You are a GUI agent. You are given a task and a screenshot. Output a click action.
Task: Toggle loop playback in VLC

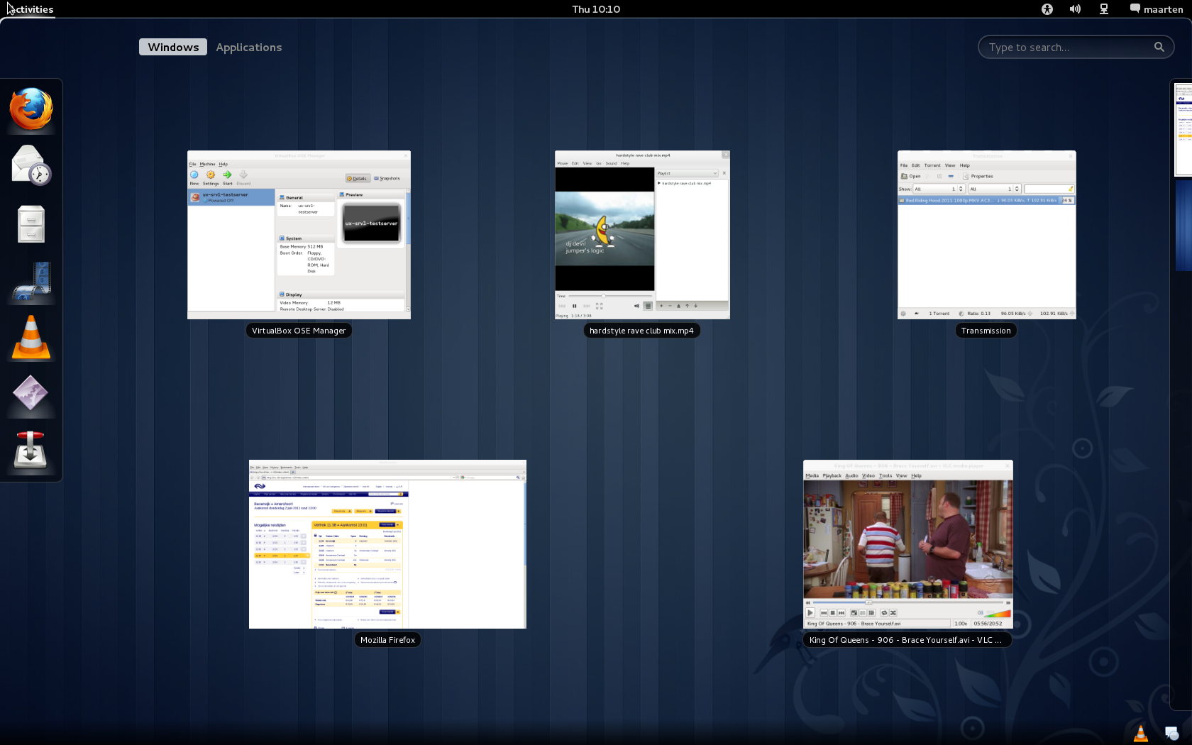coord(883,612)
